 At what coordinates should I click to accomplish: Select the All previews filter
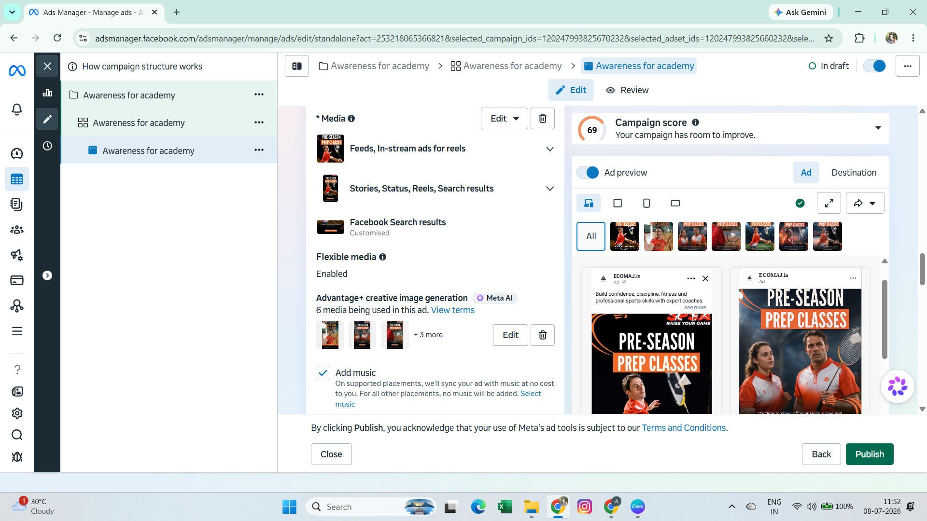point(591,236)
